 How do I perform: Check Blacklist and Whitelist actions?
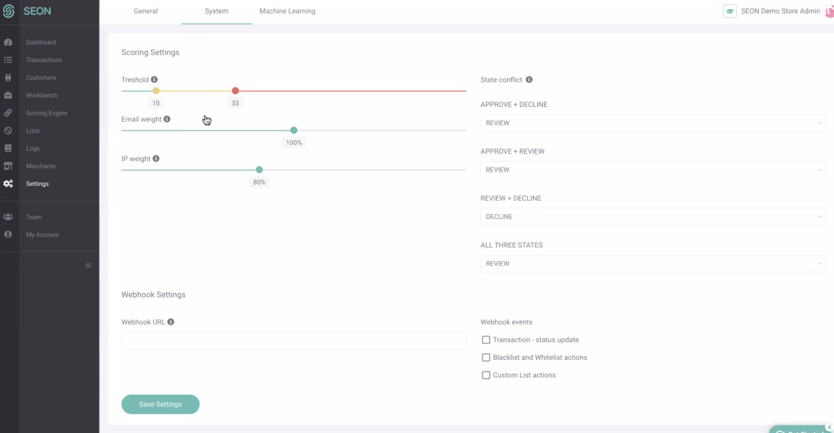[x=486, y=358]
